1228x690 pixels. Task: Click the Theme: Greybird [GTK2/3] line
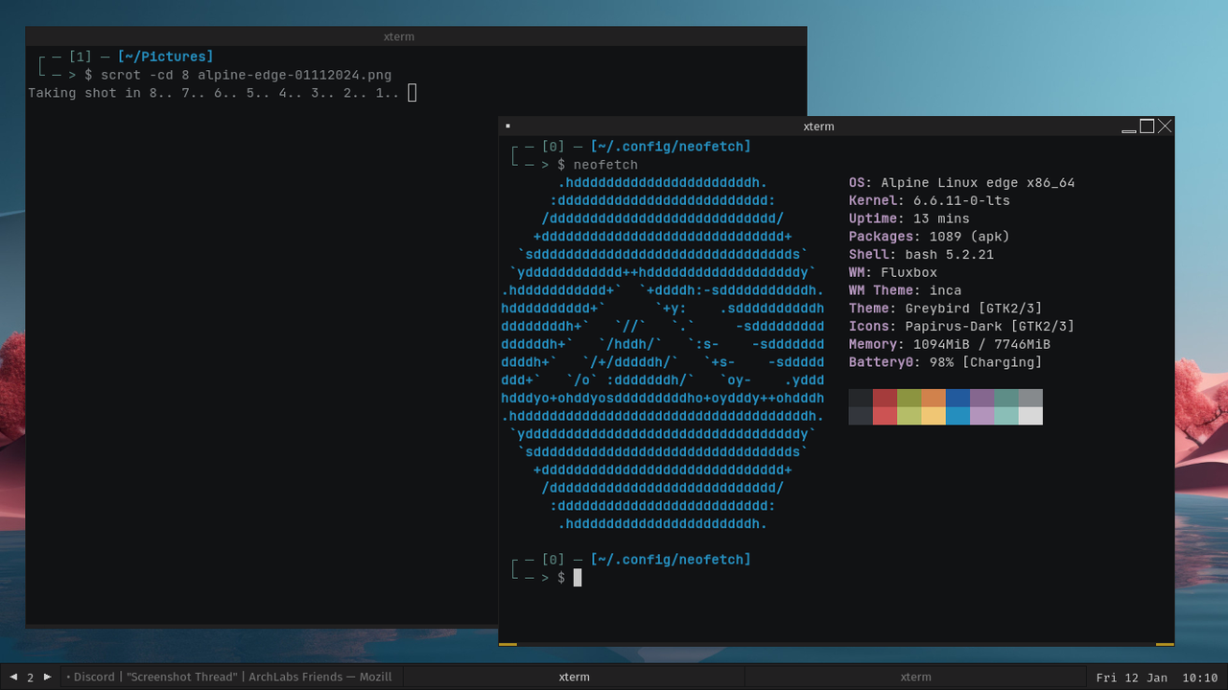(945, 309)
